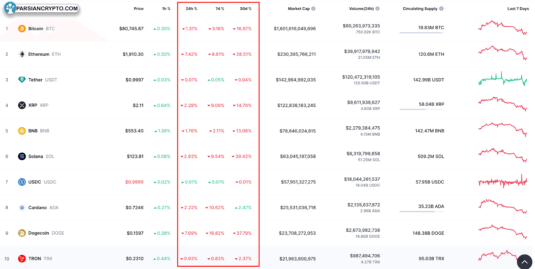Sort table by Price column header
This screenshot has width=535, height=269.
coord(138,9)
